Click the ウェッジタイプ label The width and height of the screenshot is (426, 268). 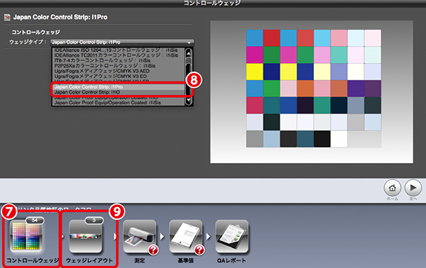[x=28, y=42]
